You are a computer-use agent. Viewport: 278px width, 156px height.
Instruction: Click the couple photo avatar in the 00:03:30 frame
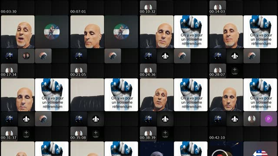pyautogui.click(x=26, y=56)
